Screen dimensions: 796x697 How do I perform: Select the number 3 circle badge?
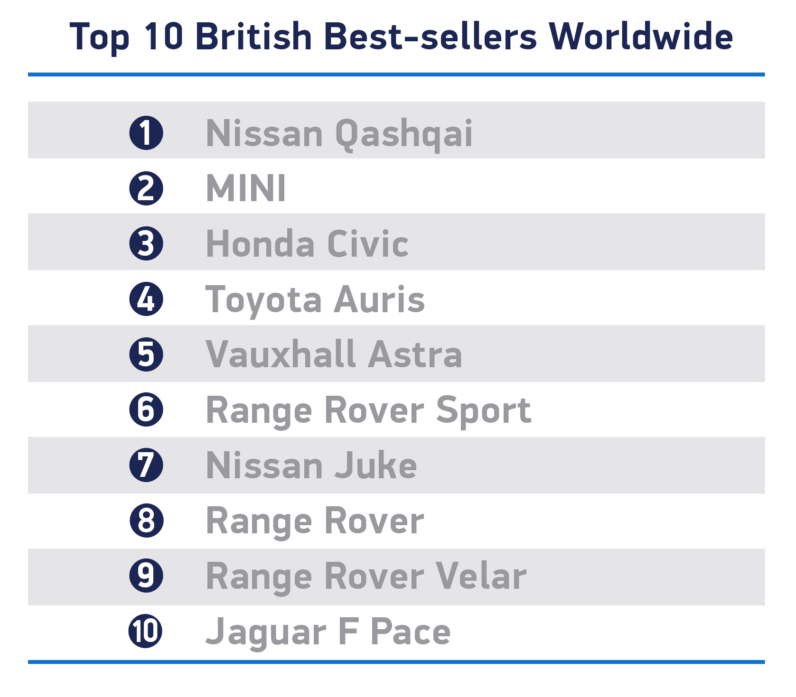click(146, 243)
